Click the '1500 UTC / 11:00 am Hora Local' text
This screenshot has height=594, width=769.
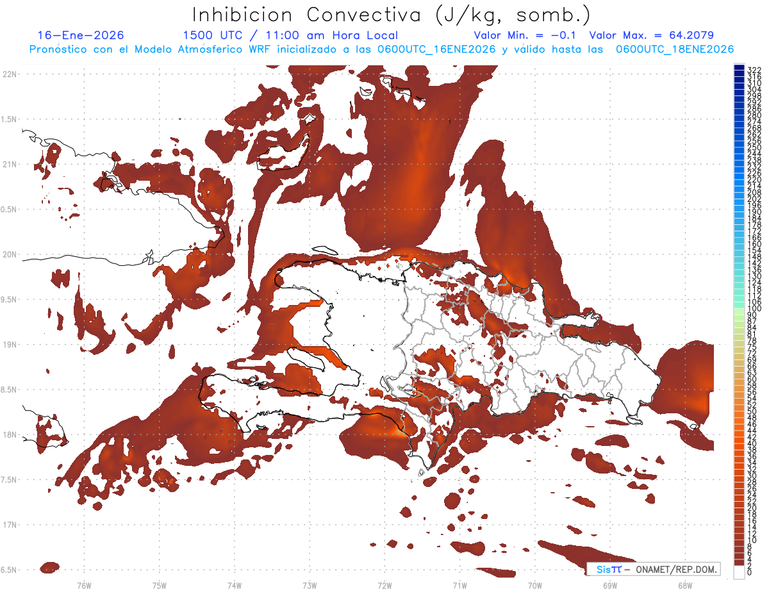click(x=290, y=35)
